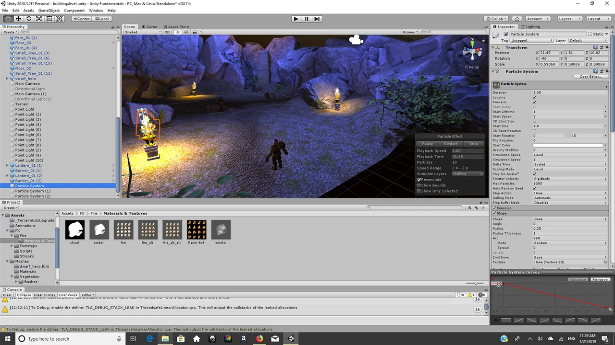The height and width of the screenshot is (345, 615).
Task: Open the Shaded draw mode dropdown
Action: pyautogui.click(x=143, y=32)
